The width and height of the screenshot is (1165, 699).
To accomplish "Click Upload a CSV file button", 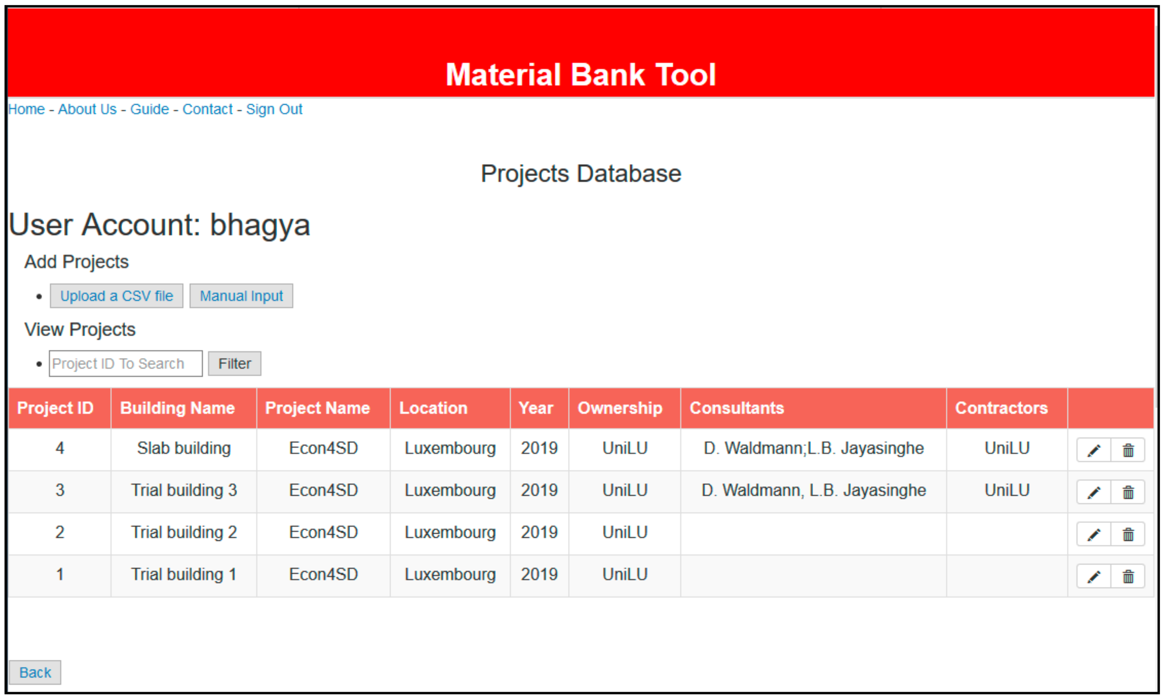I will (x=116, y=296).
